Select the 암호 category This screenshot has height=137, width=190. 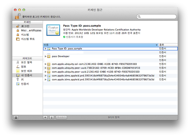(x=28, y=67)
